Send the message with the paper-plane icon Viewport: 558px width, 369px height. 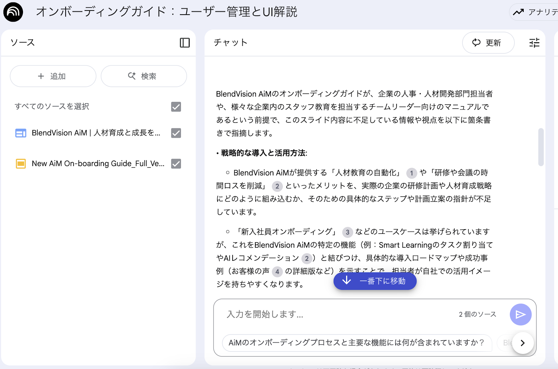pos(520,314)
